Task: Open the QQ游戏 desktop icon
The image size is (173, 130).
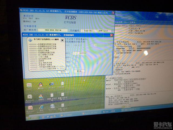Action: coord(41,96)
